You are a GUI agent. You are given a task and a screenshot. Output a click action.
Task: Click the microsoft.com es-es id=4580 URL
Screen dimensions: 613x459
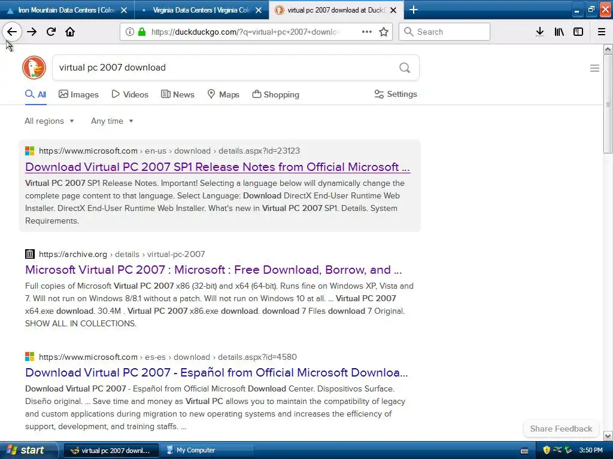coord(168,357)
